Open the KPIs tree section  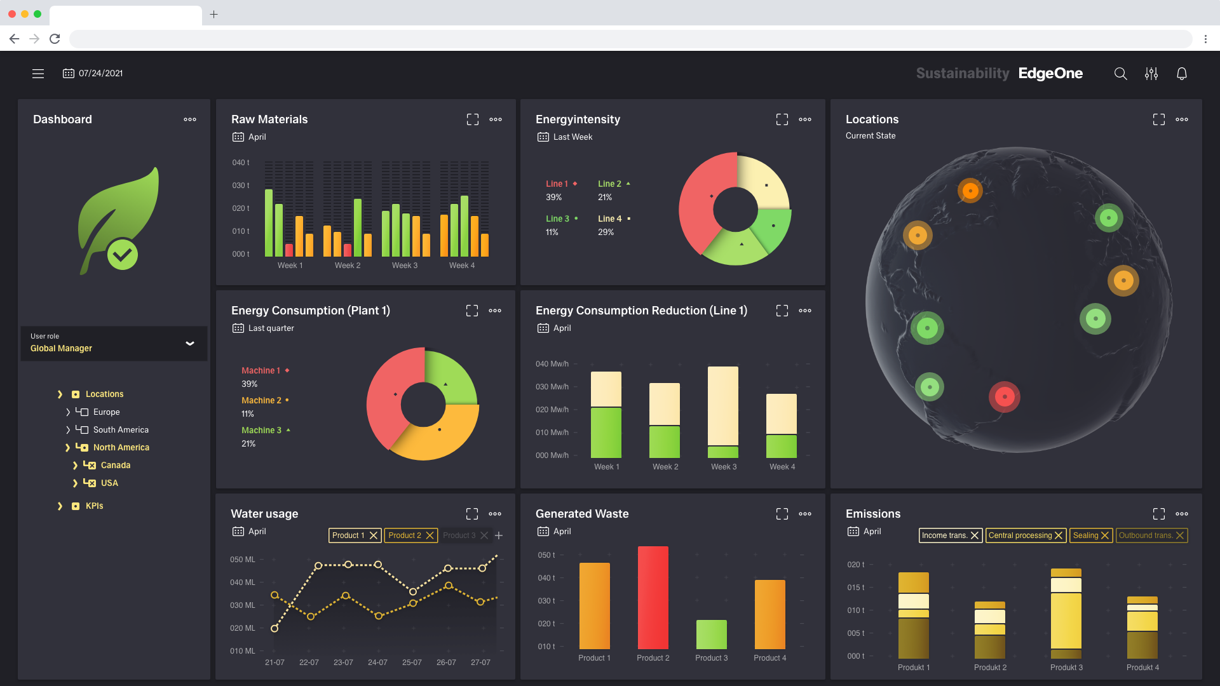pos(60,506)
